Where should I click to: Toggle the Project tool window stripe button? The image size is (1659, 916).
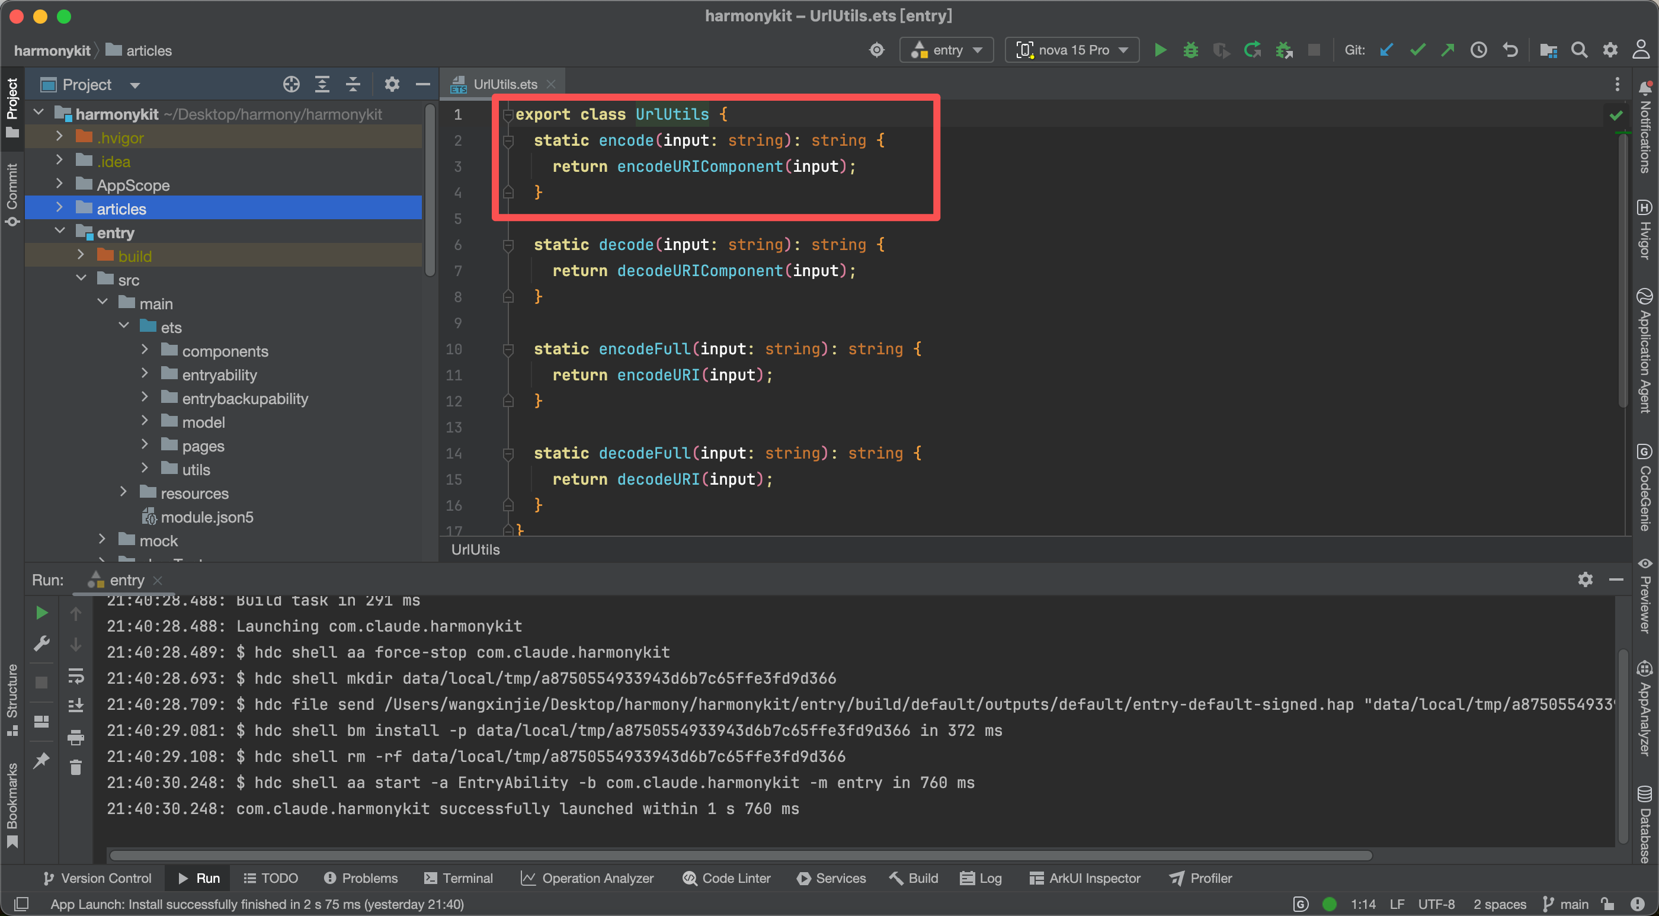pyautogui.click(x=12, y=108)
